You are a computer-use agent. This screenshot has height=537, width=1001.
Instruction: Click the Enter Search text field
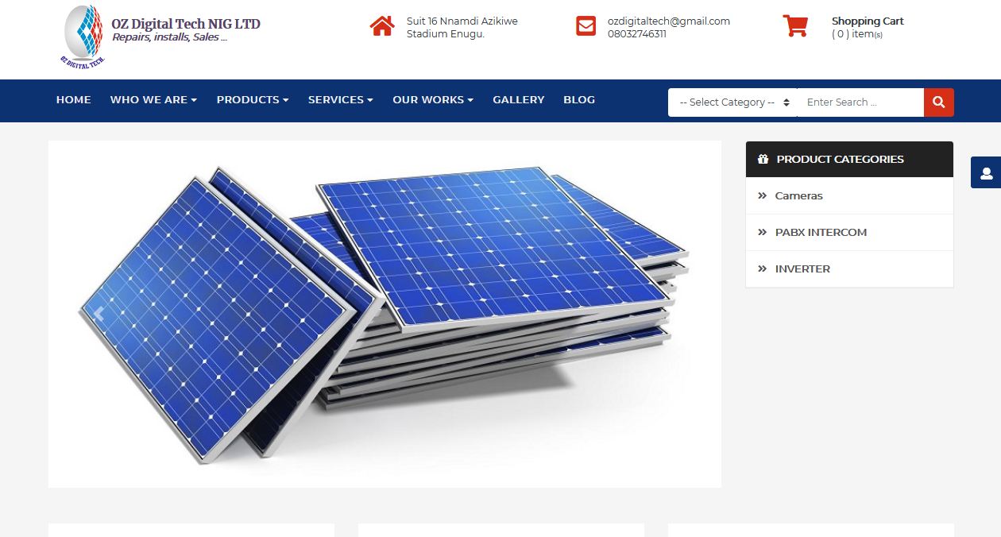860,102
